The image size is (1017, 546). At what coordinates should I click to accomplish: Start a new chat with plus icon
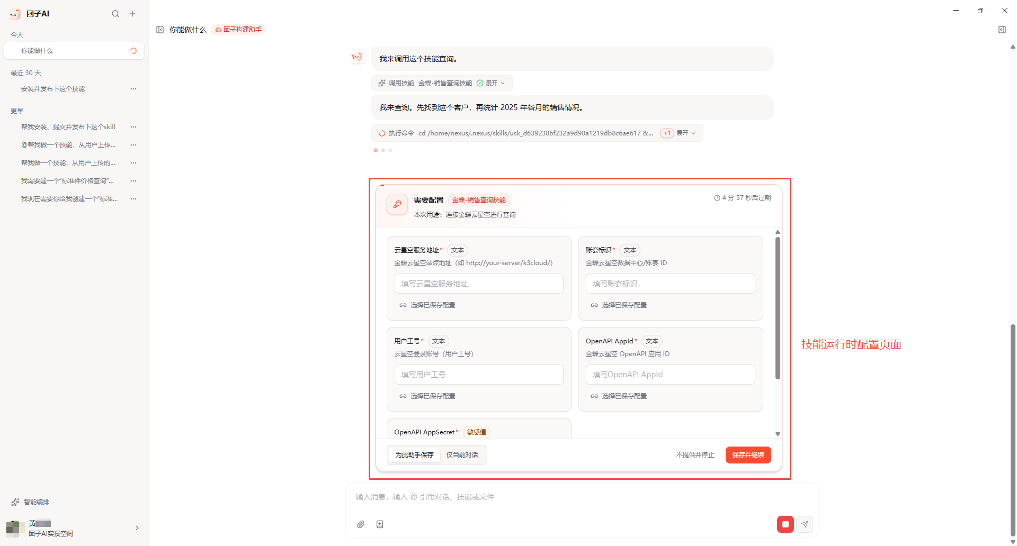click(132, 14)
